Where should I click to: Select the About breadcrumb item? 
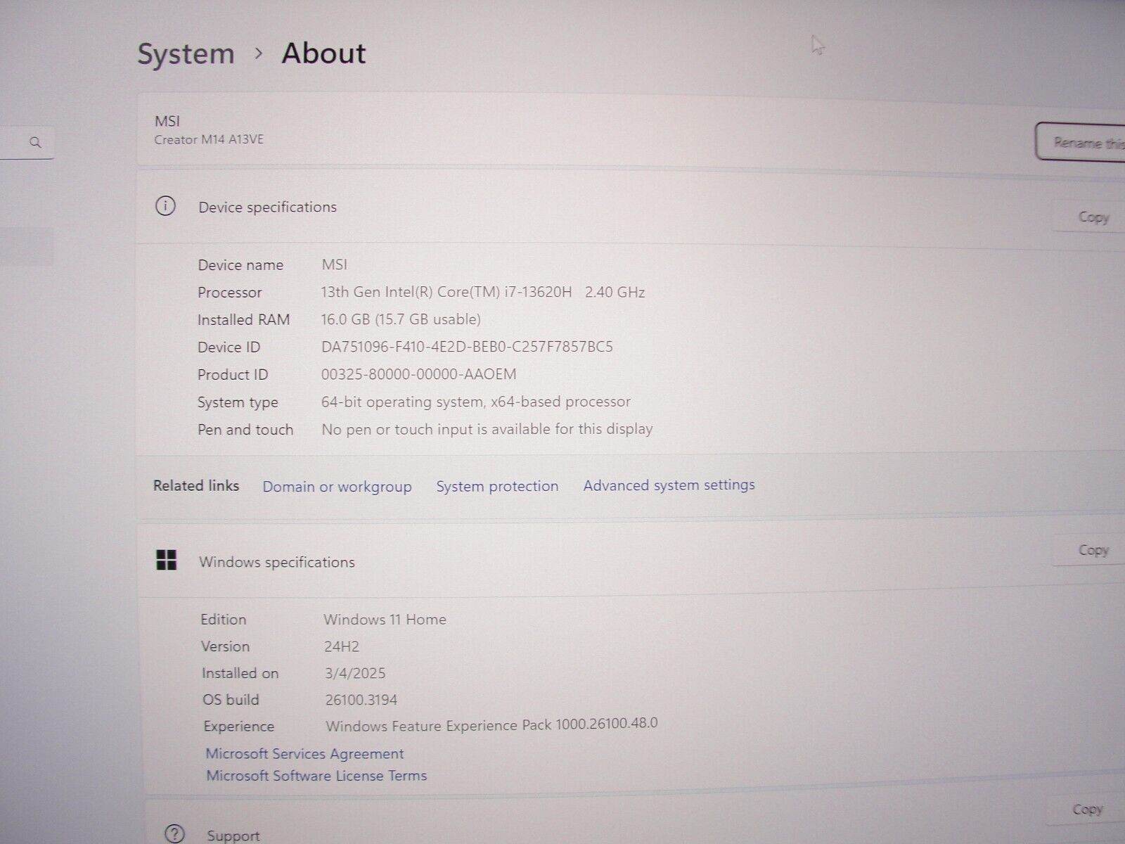click(x=323, y=53)
